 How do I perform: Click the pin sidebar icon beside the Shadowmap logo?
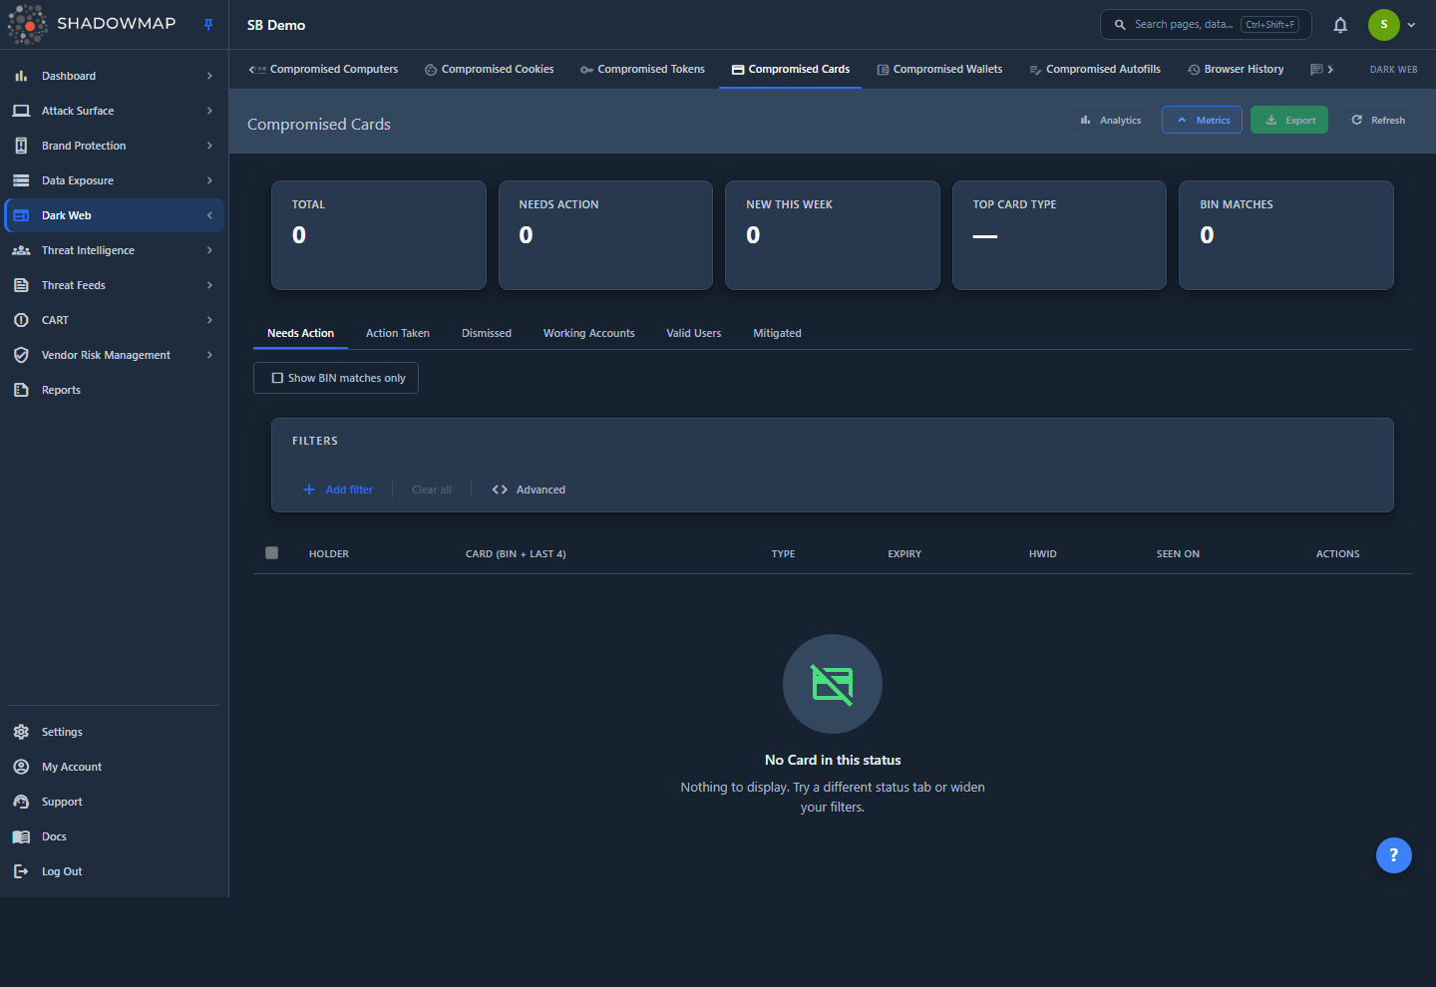(x=208, y=25)
